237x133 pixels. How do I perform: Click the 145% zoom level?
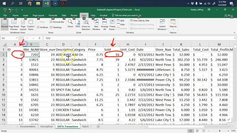tap(233, 131)
